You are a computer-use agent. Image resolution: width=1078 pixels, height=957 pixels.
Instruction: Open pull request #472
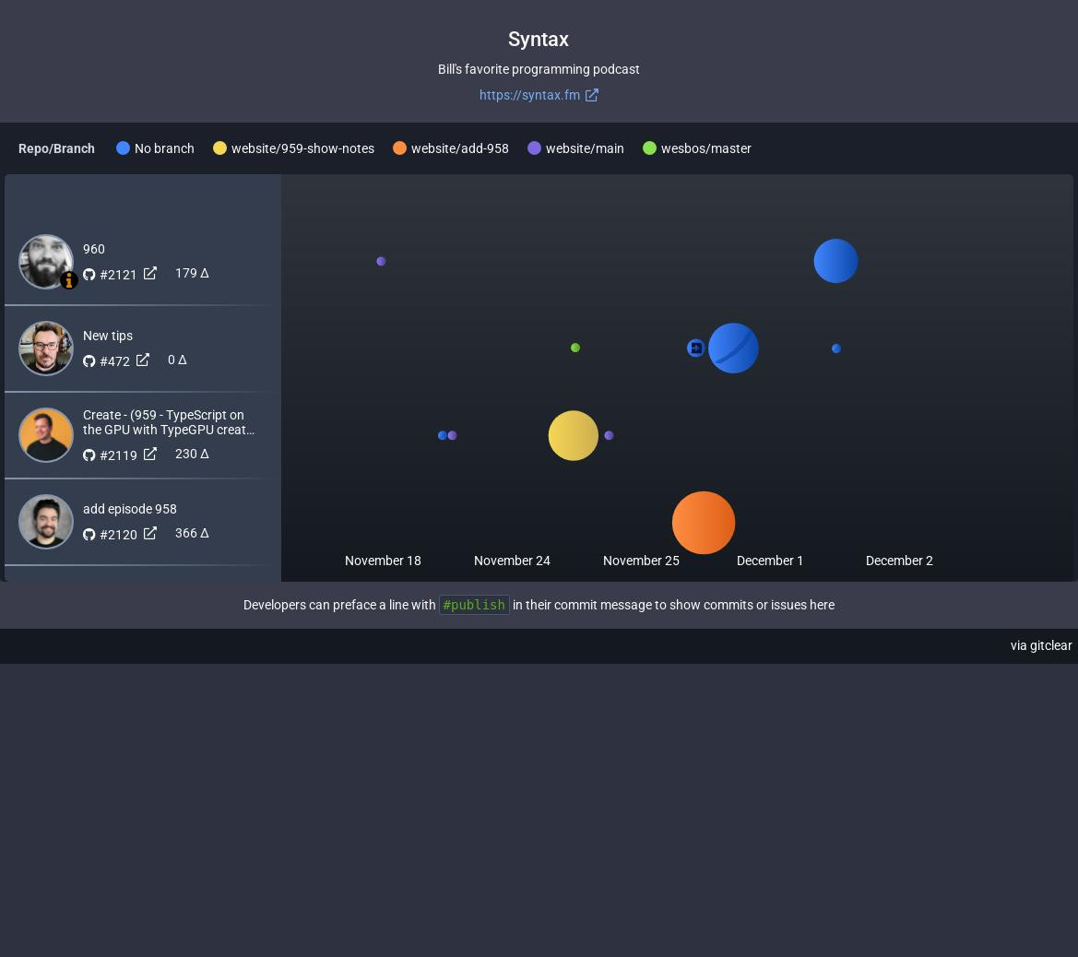tap(115, 361)
